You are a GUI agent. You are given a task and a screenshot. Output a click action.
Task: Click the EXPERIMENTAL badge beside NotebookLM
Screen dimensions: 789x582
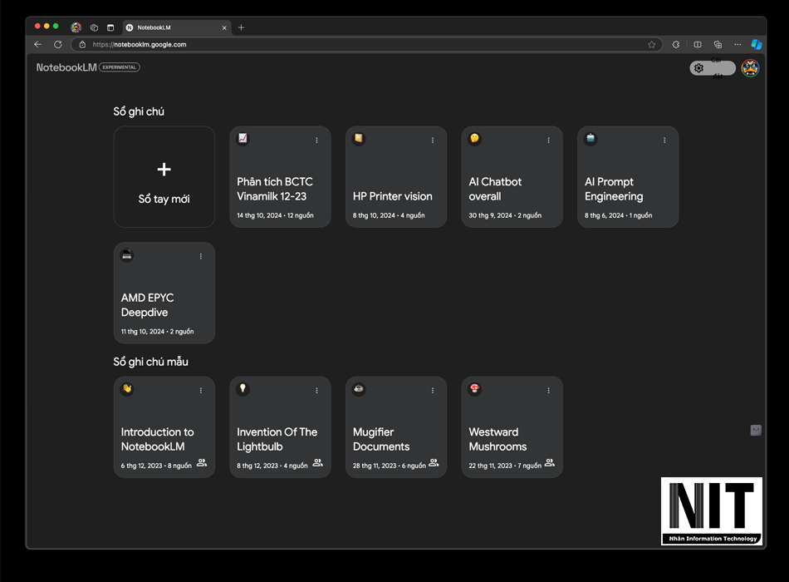pos(120,67)
